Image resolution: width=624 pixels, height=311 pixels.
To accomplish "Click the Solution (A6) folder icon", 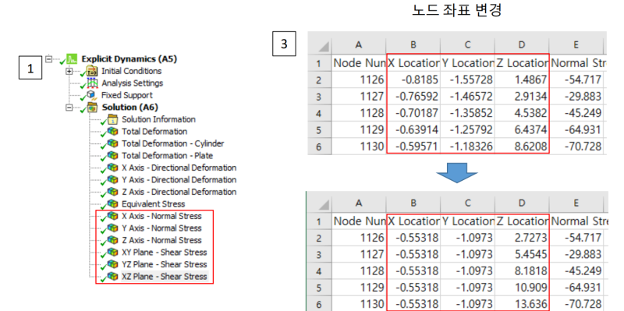I will tap(92, 108).
